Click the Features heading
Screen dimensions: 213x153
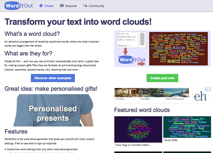tap(16, 131)
